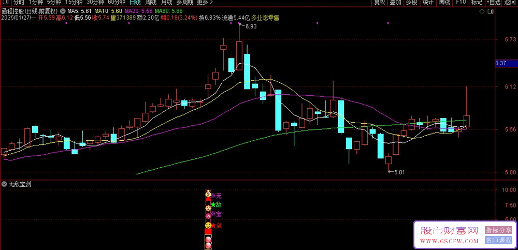Click the red star beside 剑
The image size is (518, 250).
[213, 226]
